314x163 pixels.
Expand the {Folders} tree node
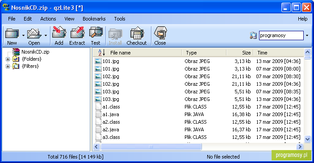(x=8, y=59)
